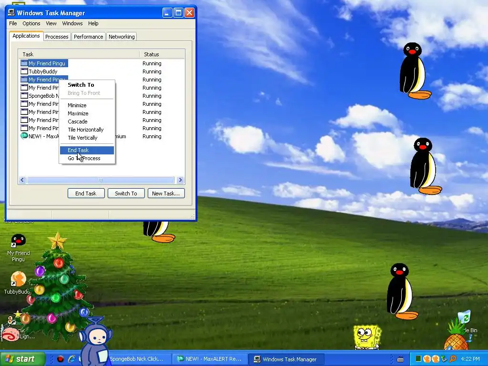488x366 pixels.
Task: Select the SpongeBob task name in list
Action: point(43,95)
